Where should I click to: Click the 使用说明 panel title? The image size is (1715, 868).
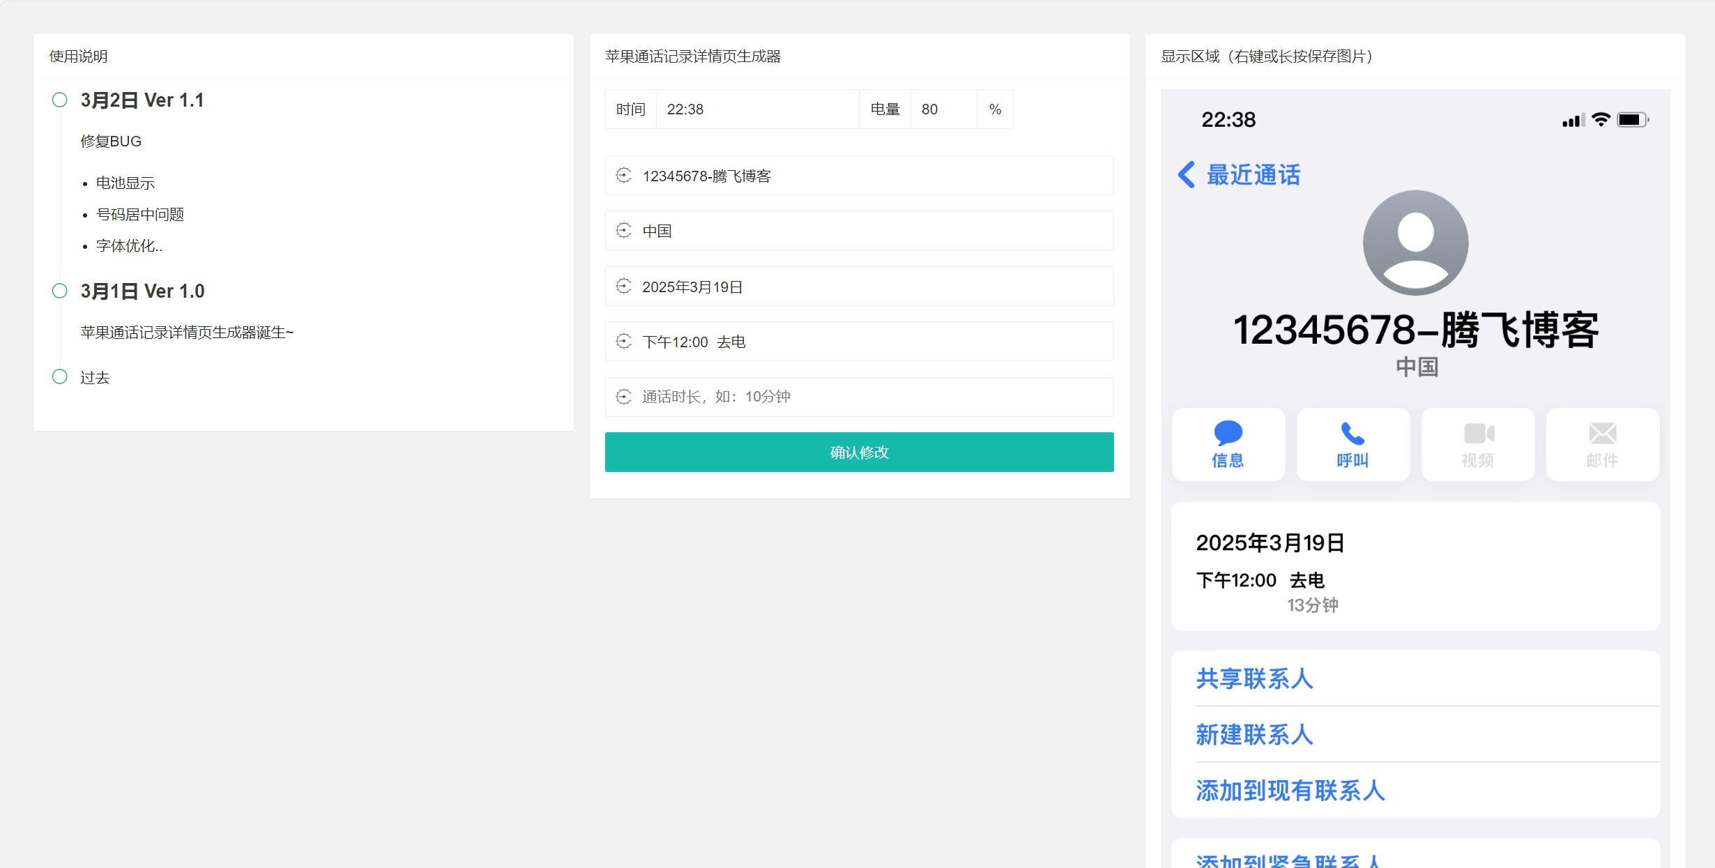click(78, 56)
